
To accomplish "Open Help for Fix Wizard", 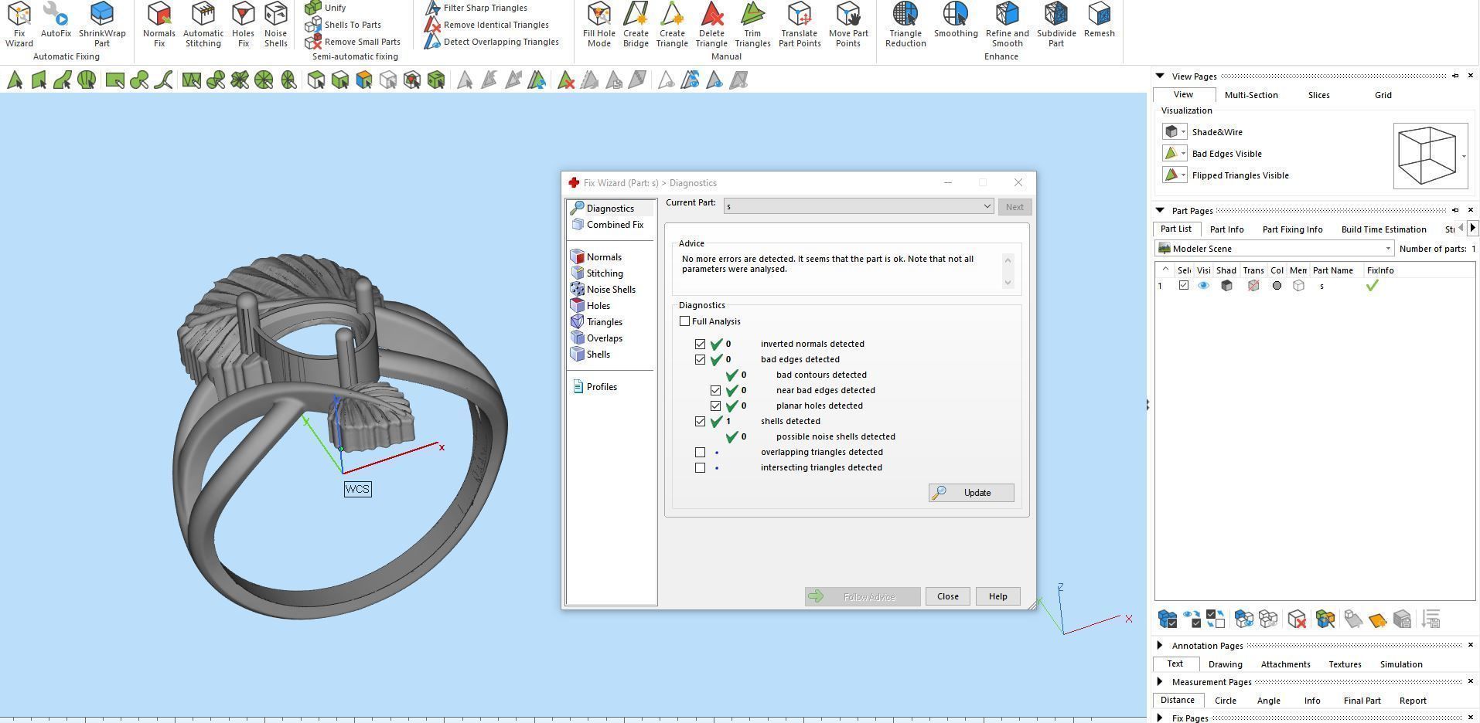I will coord(997,596).
